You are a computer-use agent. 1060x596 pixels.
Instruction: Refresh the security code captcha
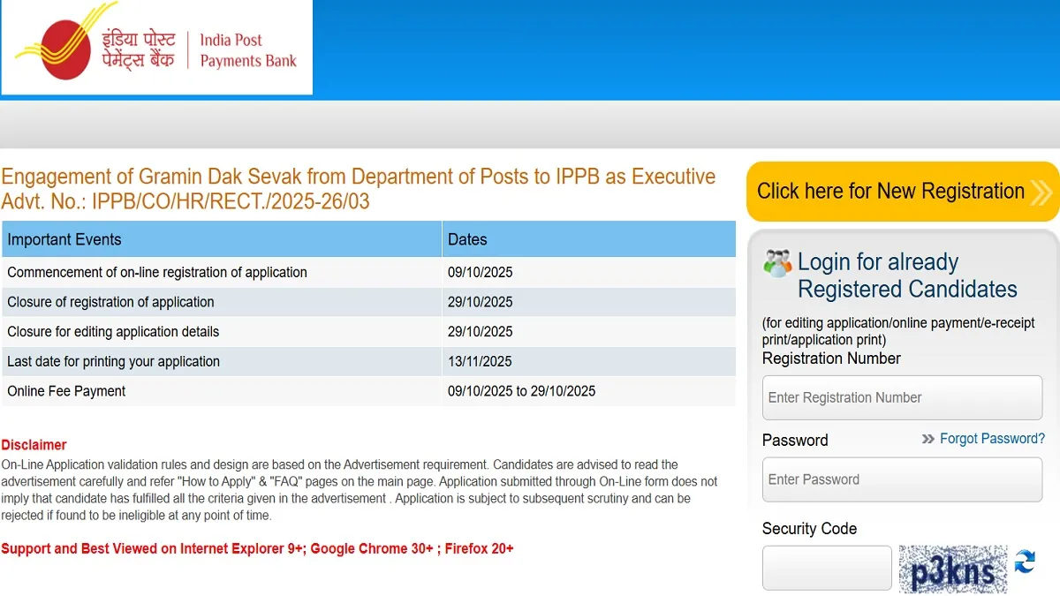(x=1025, y=562)
